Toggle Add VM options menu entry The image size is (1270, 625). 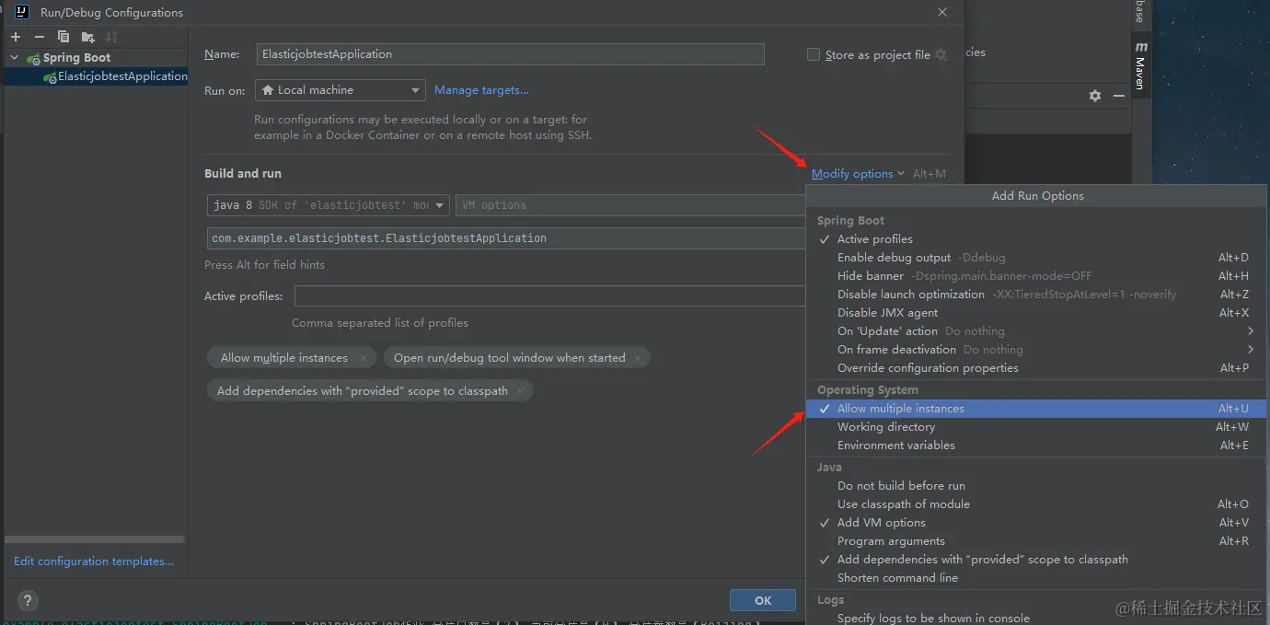[x=1036, y=523]
